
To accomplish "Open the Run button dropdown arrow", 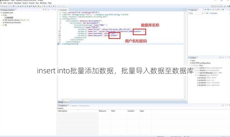I will (32, 6).
